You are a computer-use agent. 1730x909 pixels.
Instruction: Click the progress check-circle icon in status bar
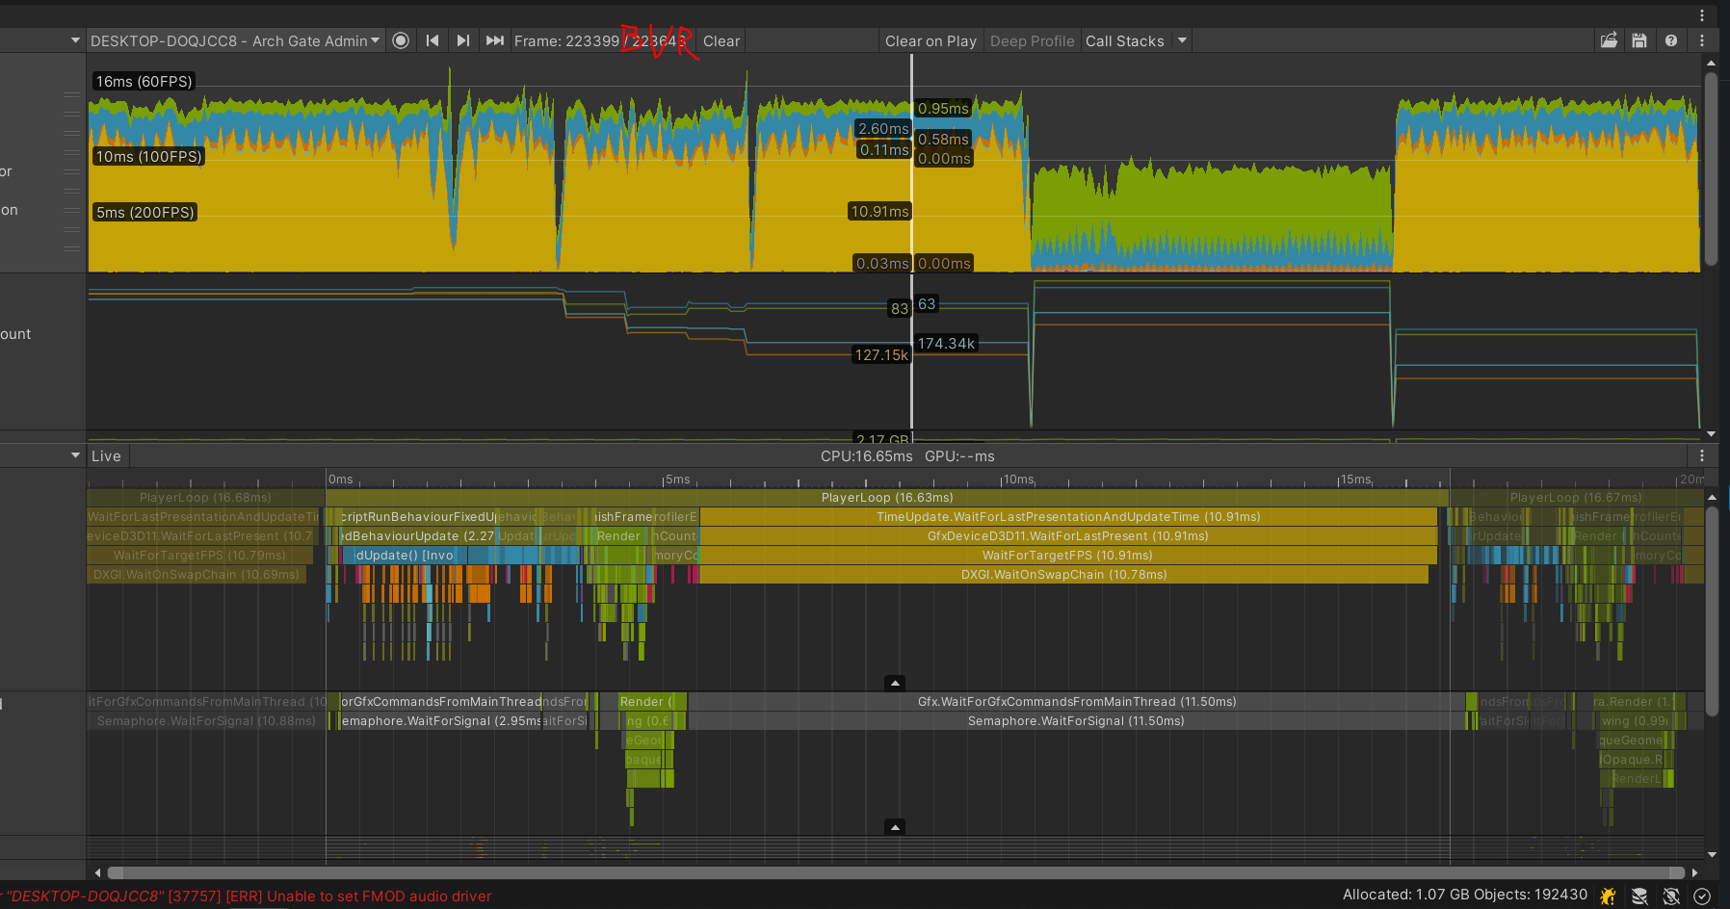click(x=1701, y=896)
